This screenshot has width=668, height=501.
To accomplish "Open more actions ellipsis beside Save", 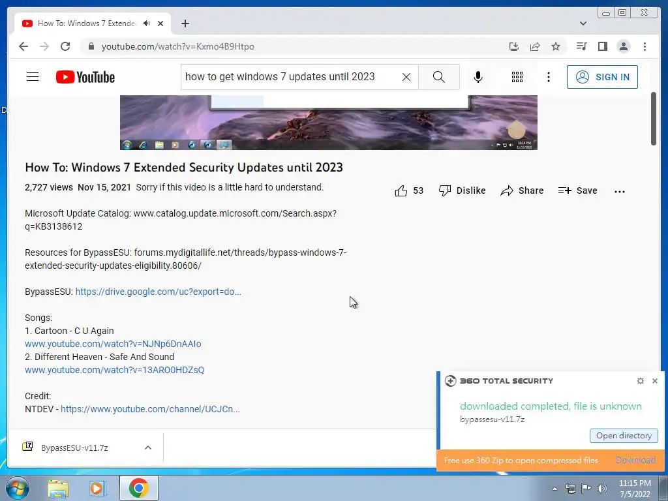I will (x=620, y=192).
